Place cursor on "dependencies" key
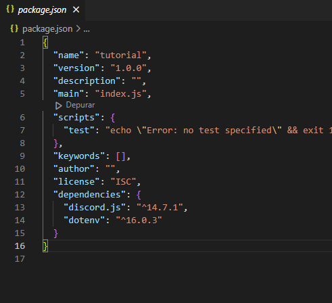 pos(89,195)
